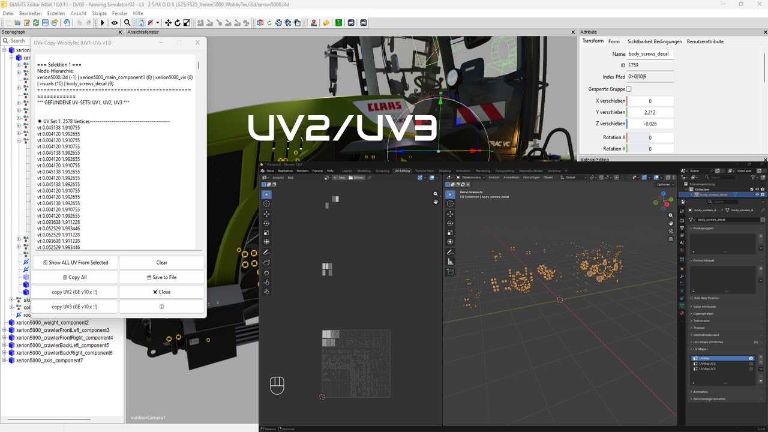
Task: Toggle camera view icon in Blender 3D viewport
Action: coord(671,231)
